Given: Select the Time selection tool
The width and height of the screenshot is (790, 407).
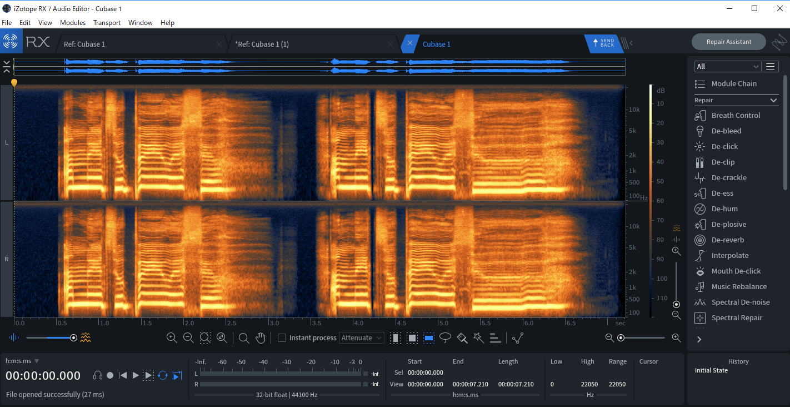Looking at the screenshot, I should tap(396, 337).
